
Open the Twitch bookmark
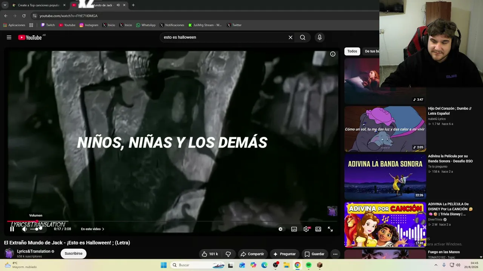pyautogui.click(x=48, y=25)
